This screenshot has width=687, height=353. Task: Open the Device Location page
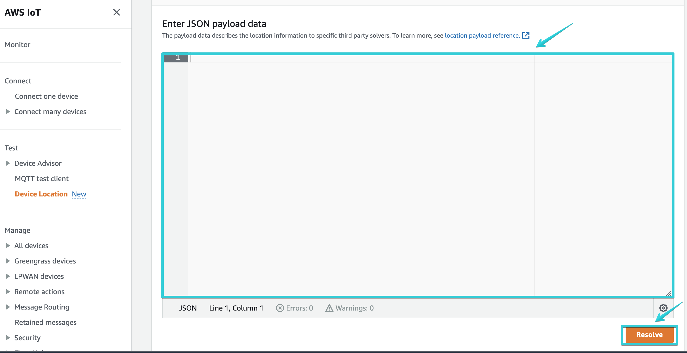point(41,194)
